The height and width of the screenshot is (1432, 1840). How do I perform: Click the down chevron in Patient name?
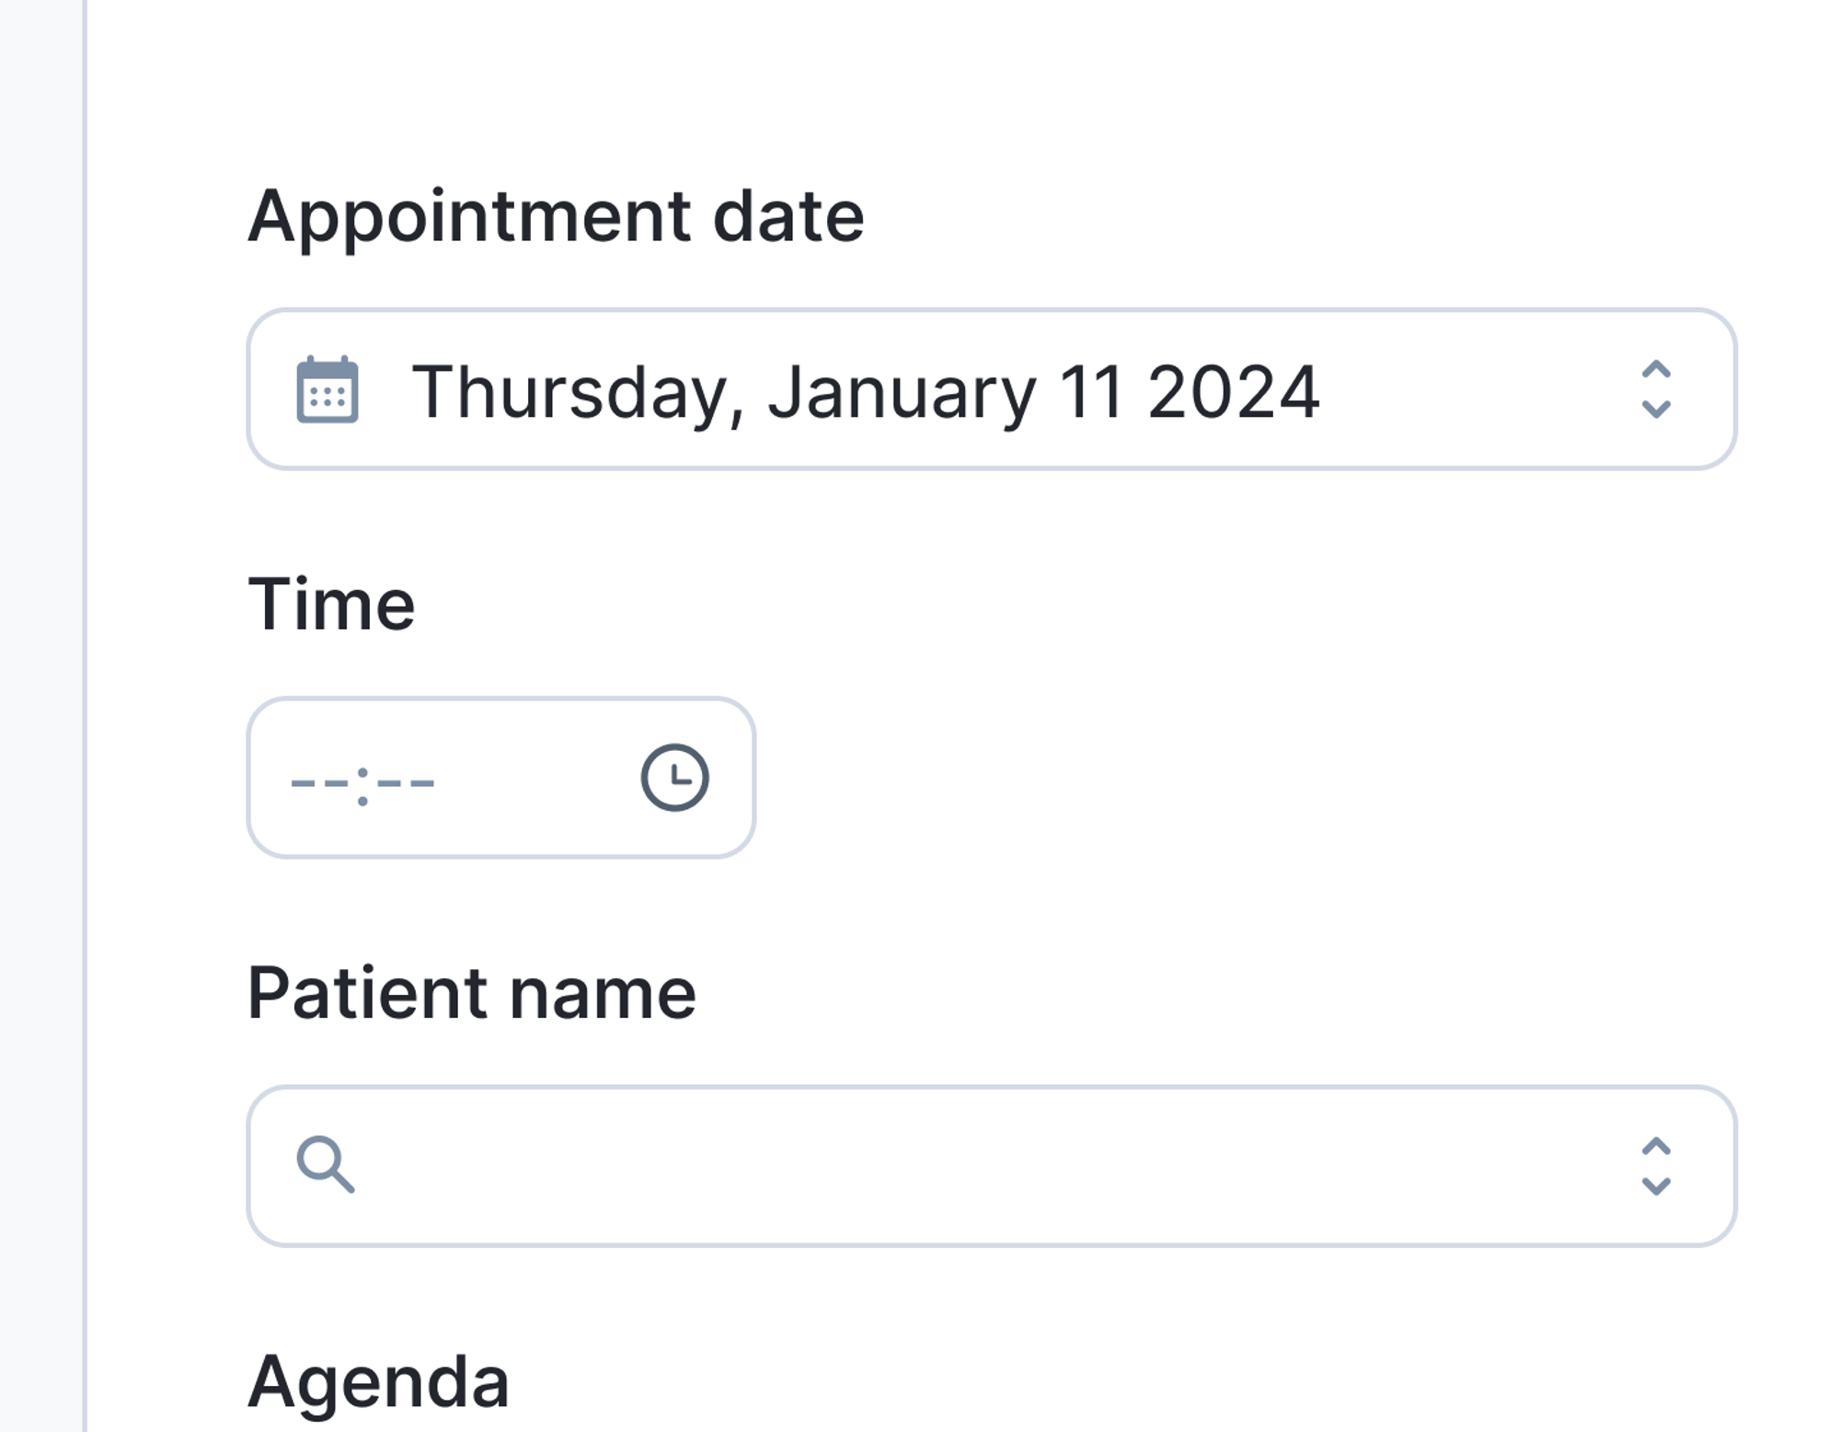pyautogui.click(x=1656, y=1185)
